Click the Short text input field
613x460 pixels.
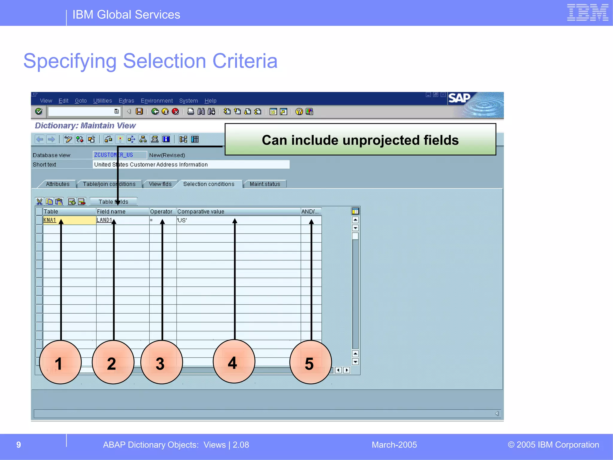pyautogui.click(x=191, y=164)
